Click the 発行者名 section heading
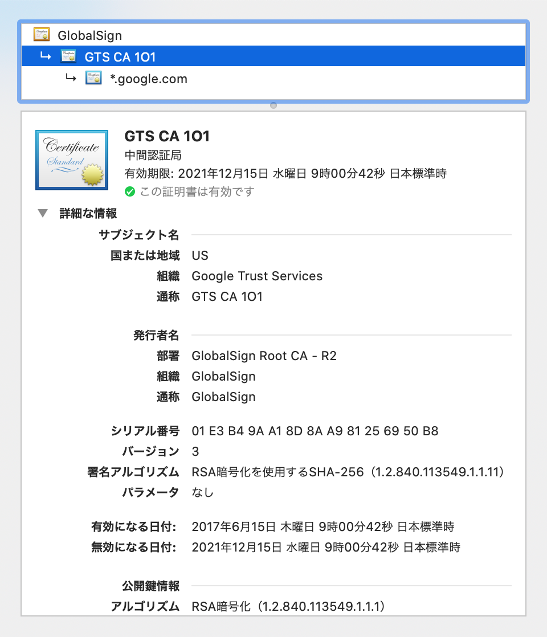 pos(157,335)
